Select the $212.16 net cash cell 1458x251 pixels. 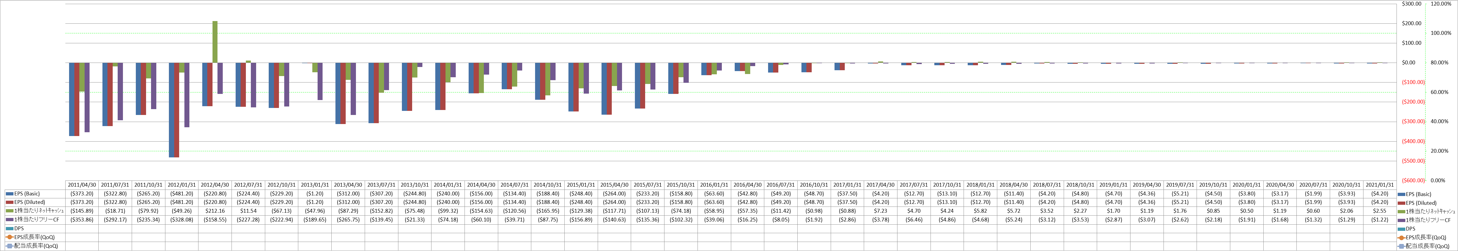215,211
